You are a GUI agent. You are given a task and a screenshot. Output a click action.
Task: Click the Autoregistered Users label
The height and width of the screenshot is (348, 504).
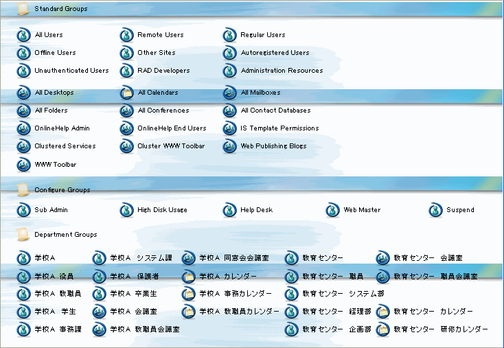tap(275, 53)
